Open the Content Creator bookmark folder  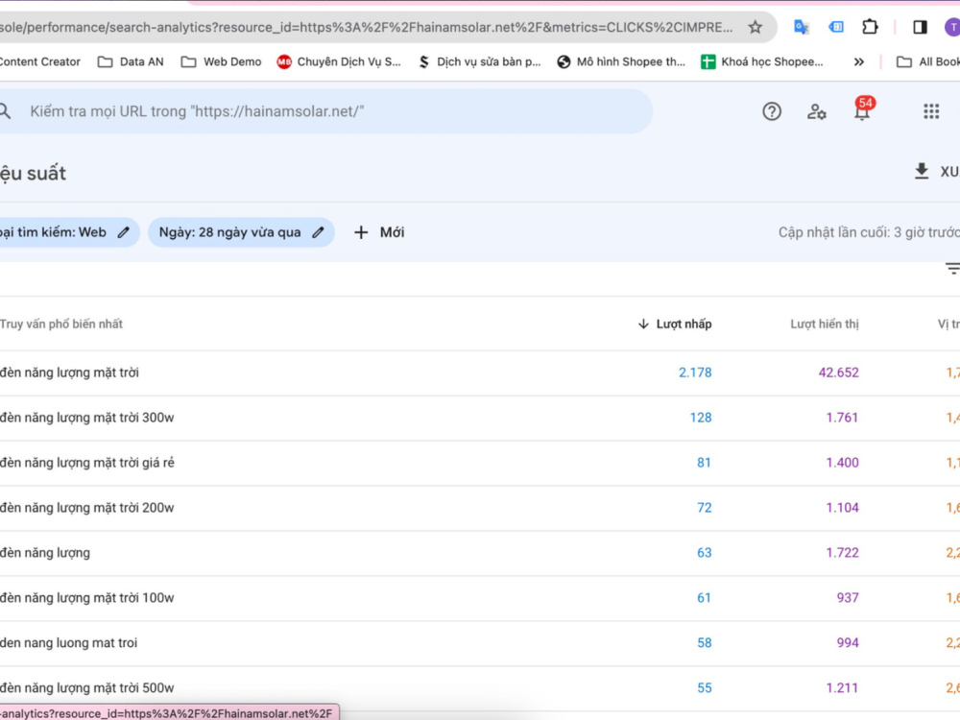[x=40, y=61]
